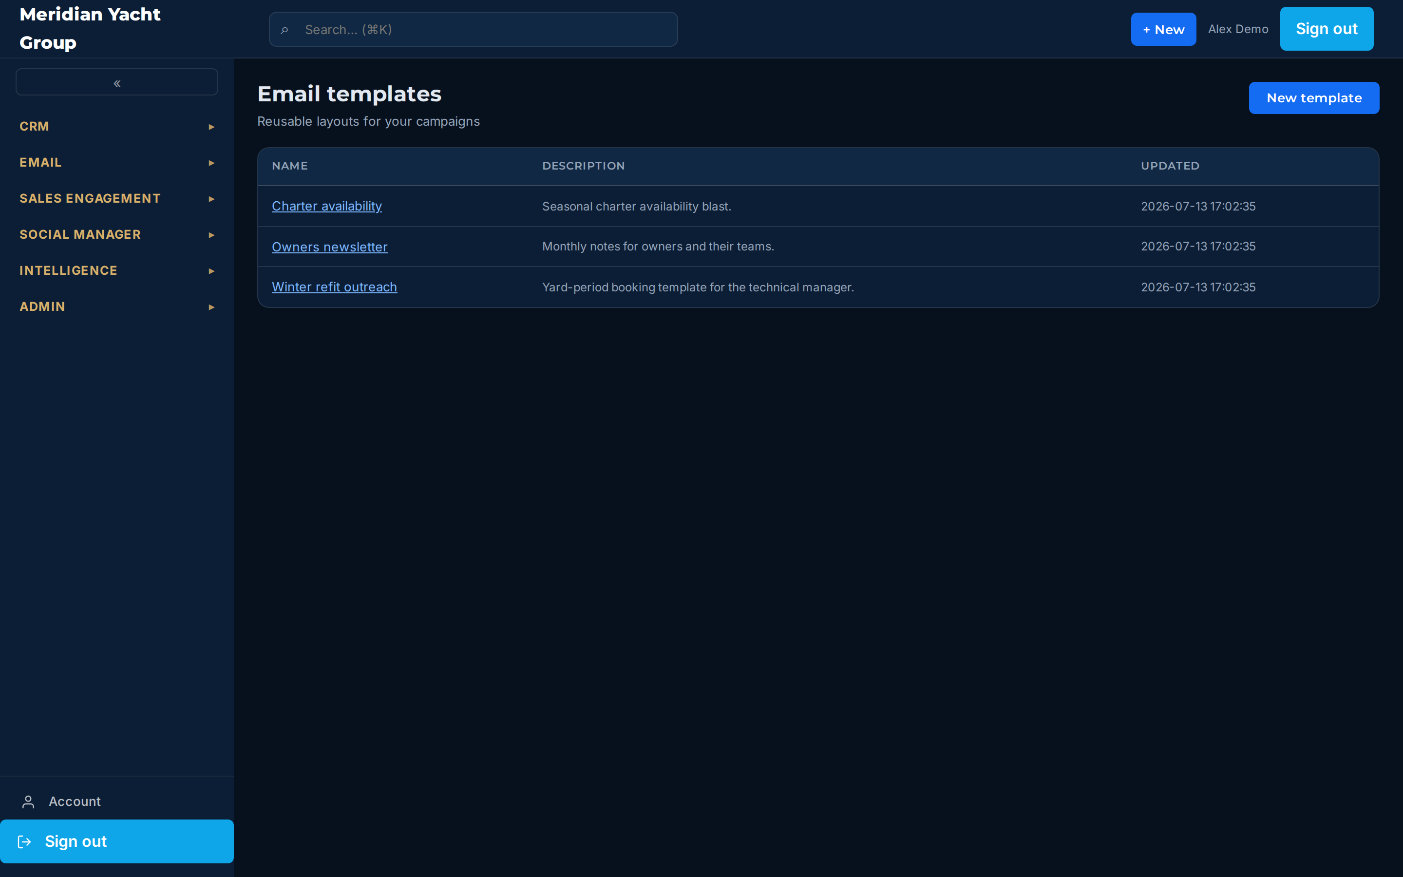This screenshot has height=877, width=1403.
Task: Click 'Monthly notes for owners and their teams.'
Action: 658,247
